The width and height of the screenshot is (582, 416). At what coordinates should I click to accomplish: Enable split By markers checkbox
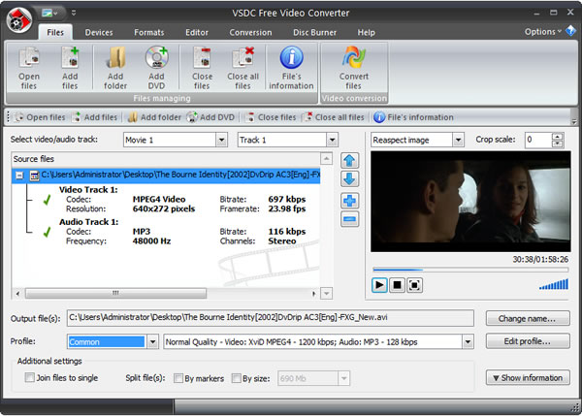click(x=178, y=378)
